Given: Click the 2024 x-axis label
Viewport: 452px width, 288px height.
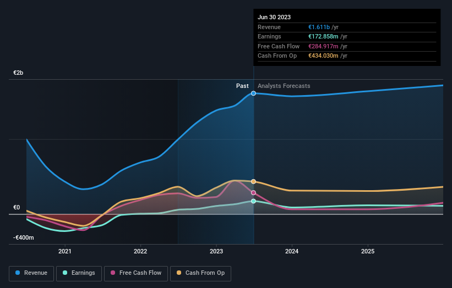Looking at the screenshot, I should (292, 251).
